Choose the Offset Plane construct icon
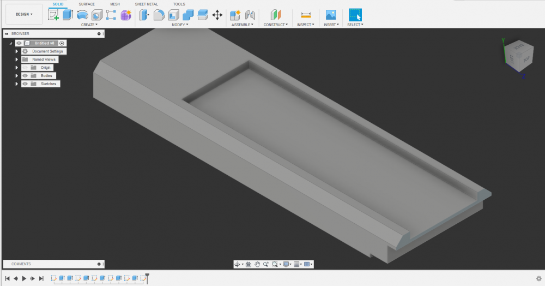Screen dimensions: 545x286 [x=276, y=15]
